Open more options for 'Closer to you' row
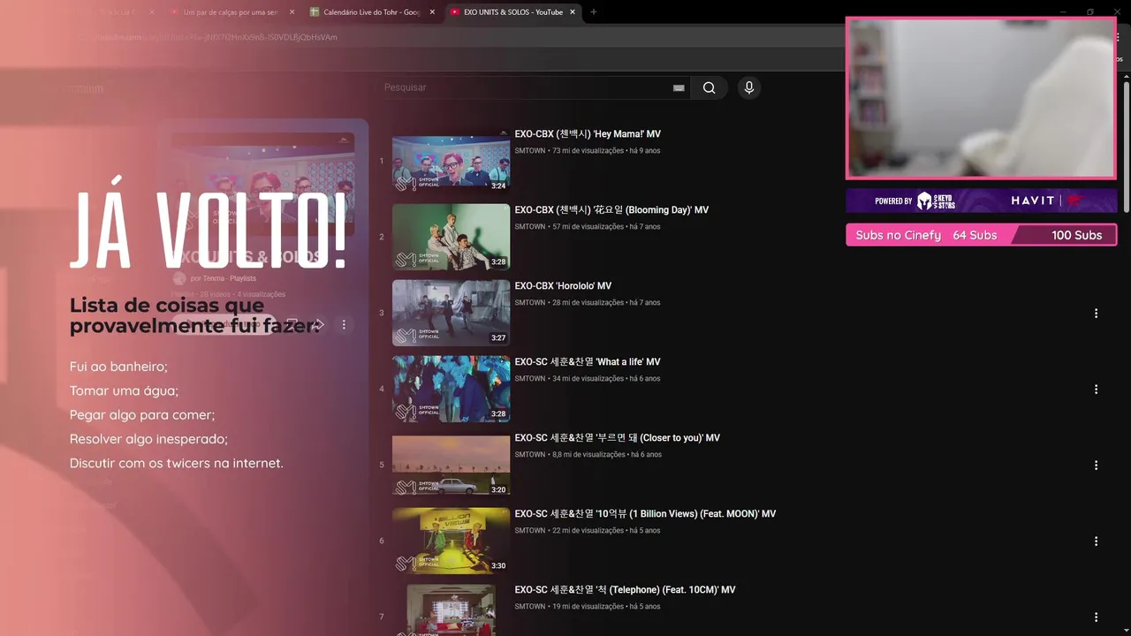Screen dimensions: 1131x636 [x=1096, y=466]
